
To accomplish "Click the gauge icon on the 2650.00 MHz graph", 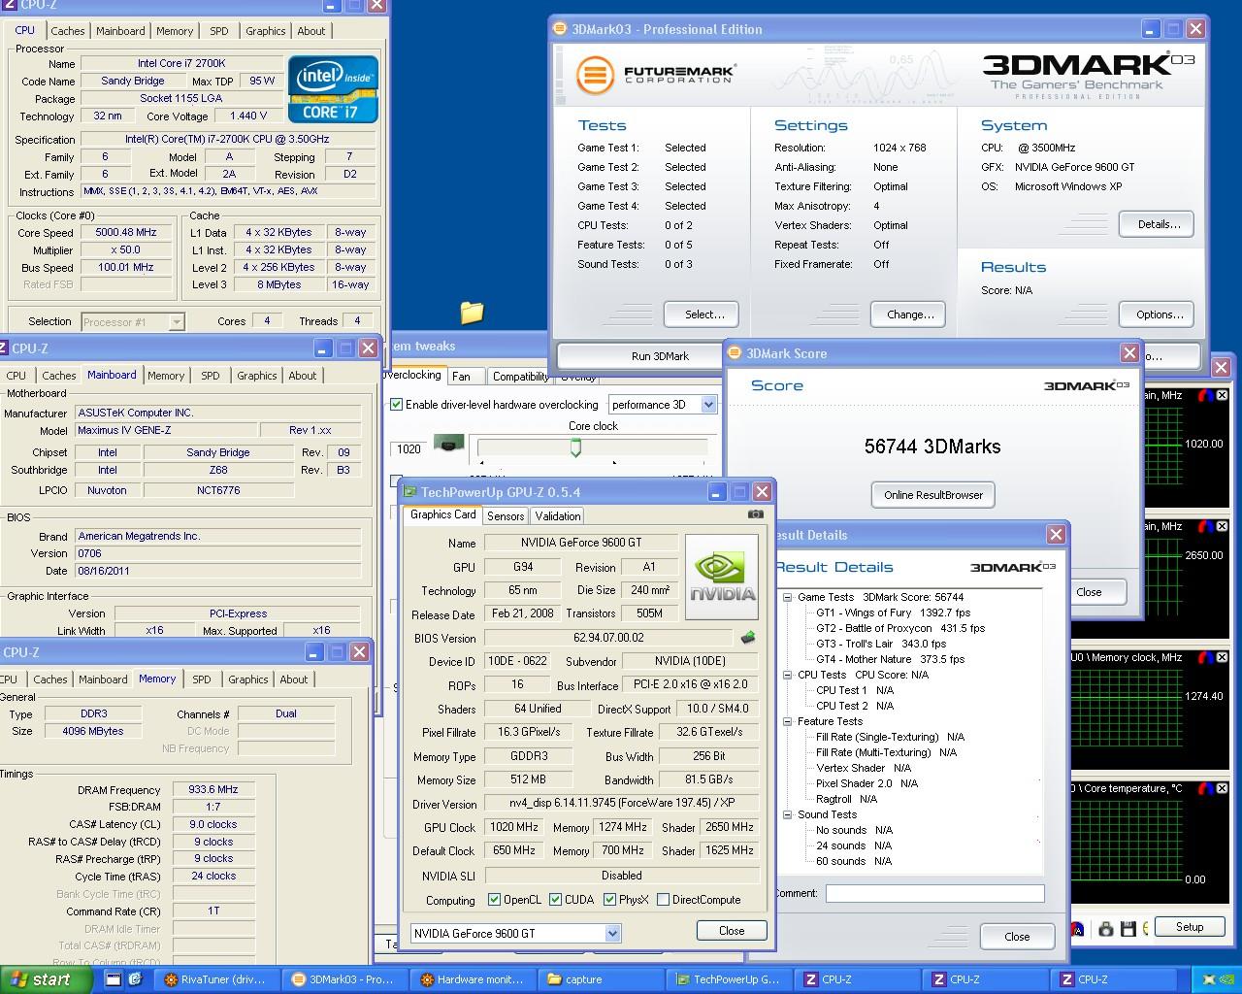I will 1204,527.
